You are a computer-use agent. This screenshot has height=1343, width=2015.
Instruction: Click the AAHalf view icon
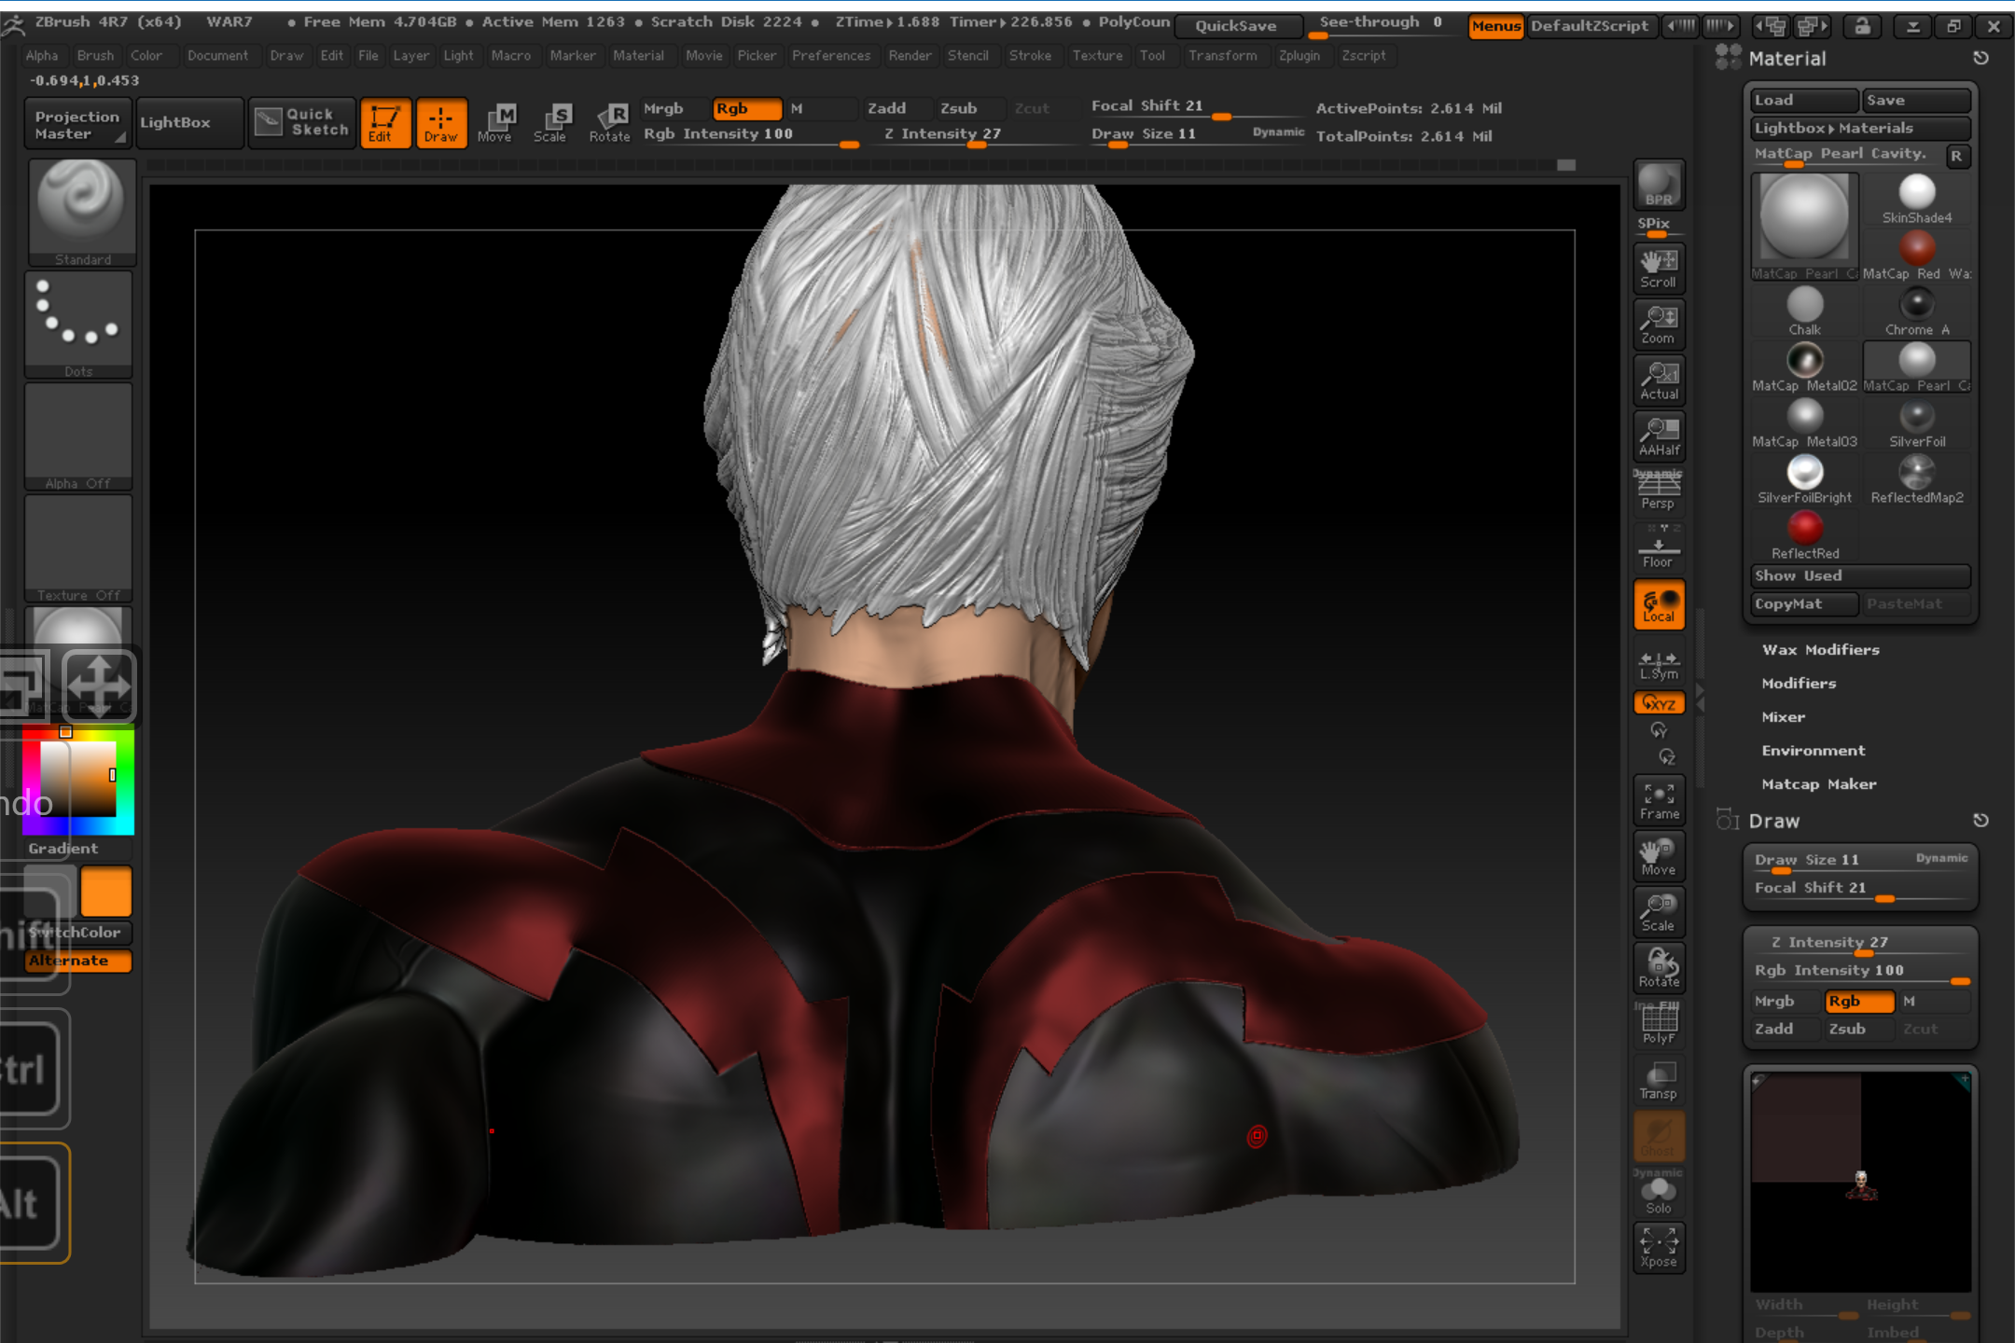point(1659,436)
